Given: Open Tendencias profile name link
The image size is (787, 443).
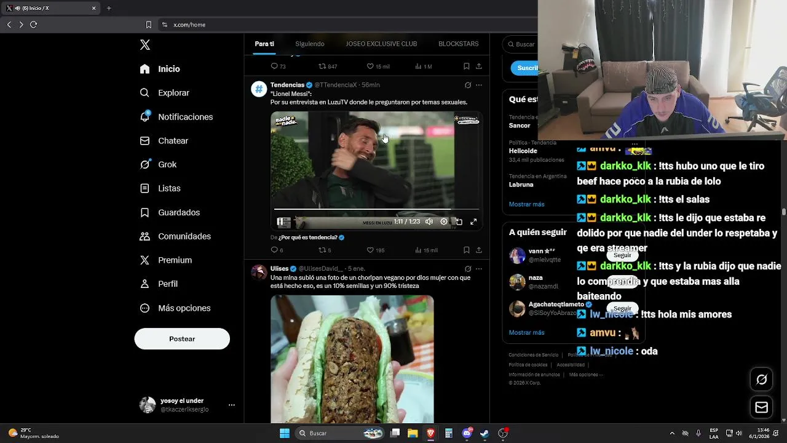Looking at the screenshot, I should [x=287, y=85].
